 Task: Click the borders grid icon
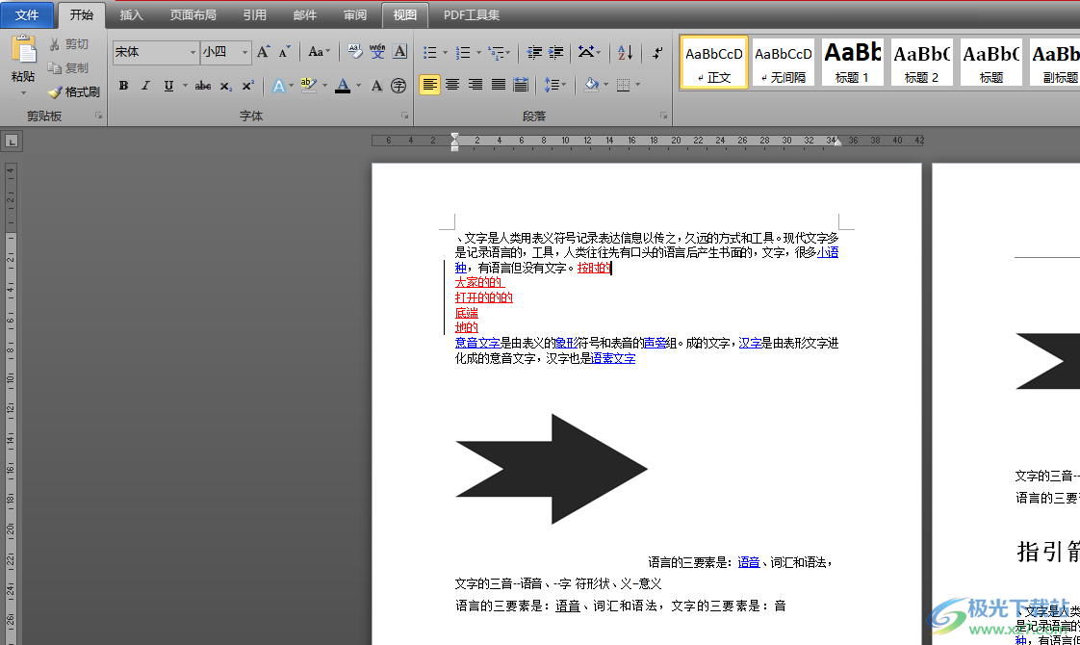pyautogui.click(x=624, y=85)
